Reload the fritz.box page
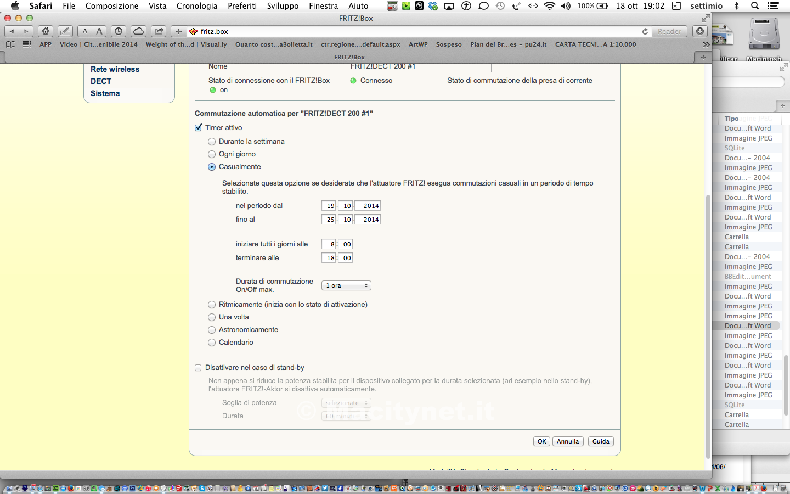The width and height of the screenshot is (790, 494). coord(645,31)
